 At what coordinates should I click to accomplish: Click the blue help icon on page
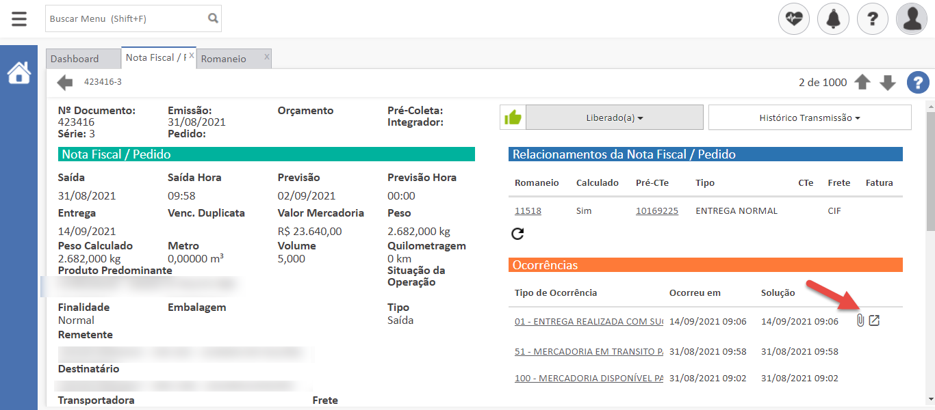[918, 83]
